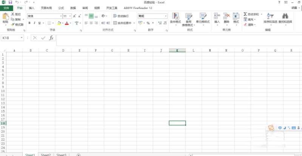Align text to top of cell
Image resolution: width=302 pixels, height=156 pixels.
click(86, 16)
